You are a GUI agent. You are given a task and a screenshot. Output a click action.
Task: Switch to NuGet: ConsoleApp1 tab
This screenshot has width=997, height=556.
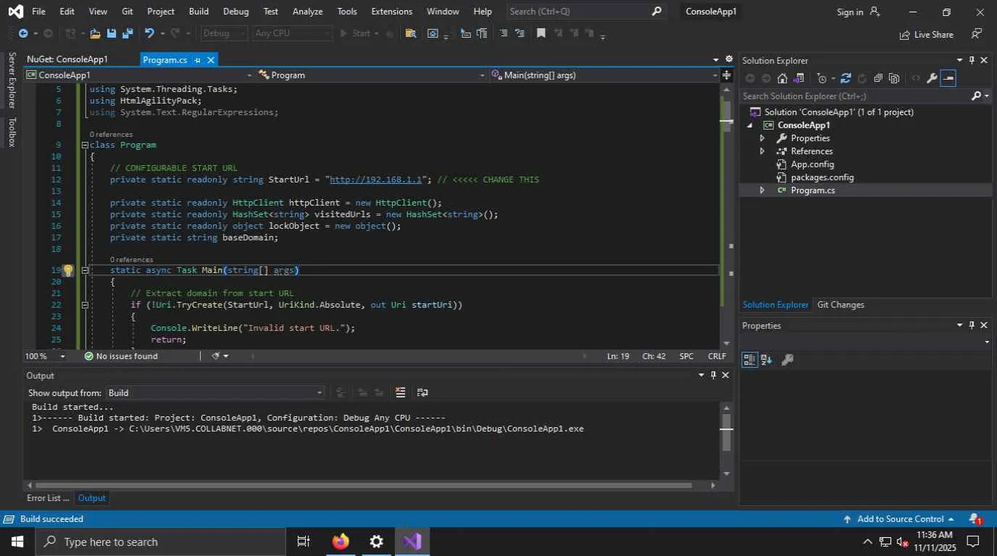(x=67, y=59)
